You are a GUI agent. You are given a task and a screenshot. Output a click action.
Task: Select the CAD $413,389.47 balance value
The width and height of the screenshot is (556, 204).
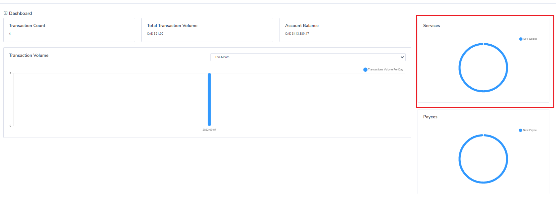coord(297,34)
